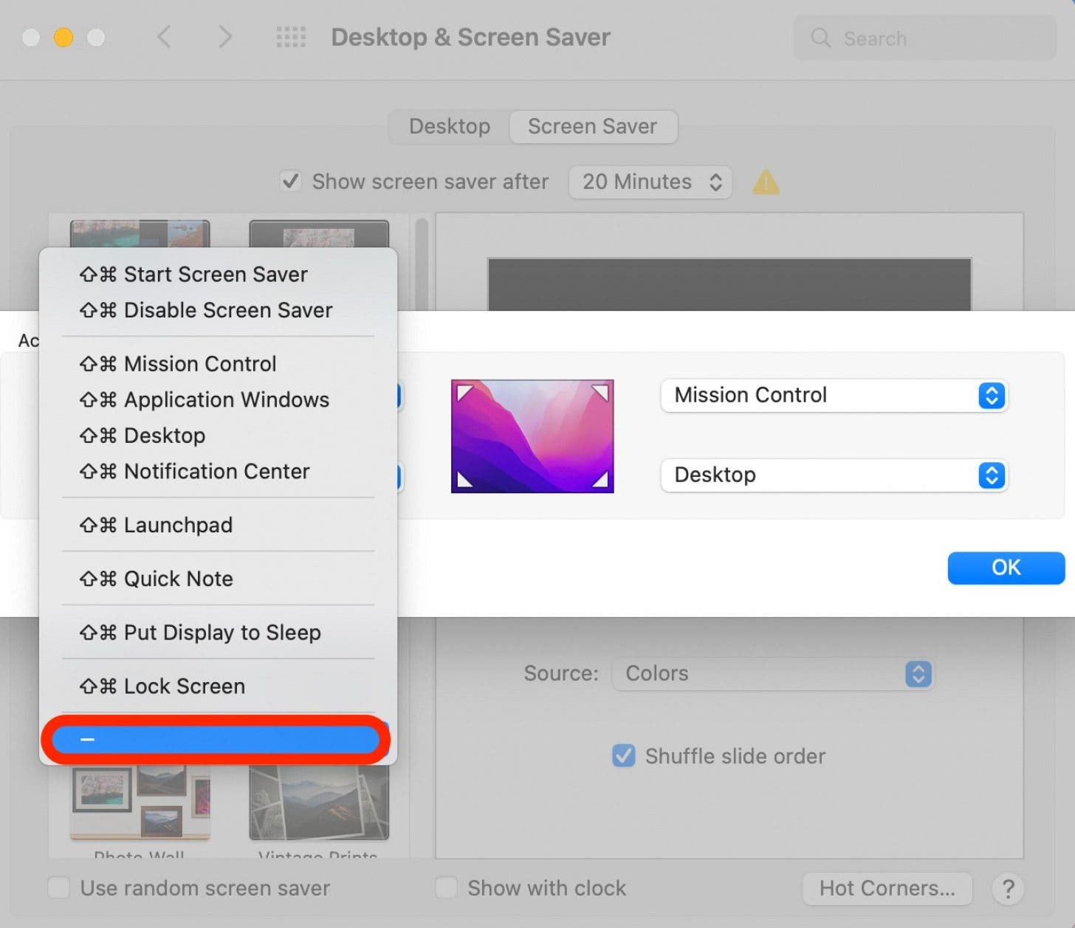Click the OK button
Image resolution: width=1075 pixels, height=928 pixels.
1006,568
